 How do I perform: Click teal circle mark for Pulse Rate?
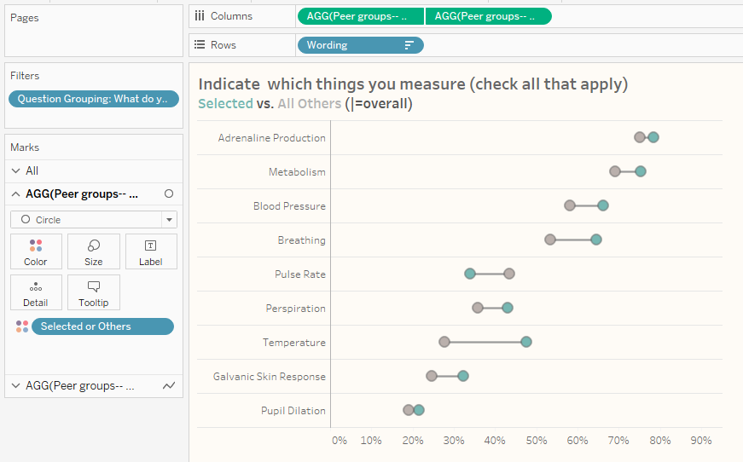click(469, 274)
